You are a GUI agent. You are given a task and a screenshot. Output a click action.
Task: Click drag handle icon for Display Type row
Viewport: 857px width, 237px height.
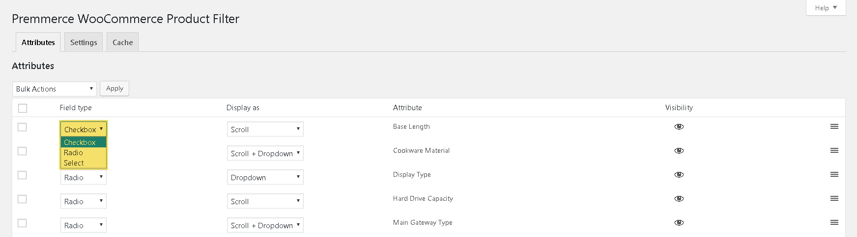tap(834, 174)
